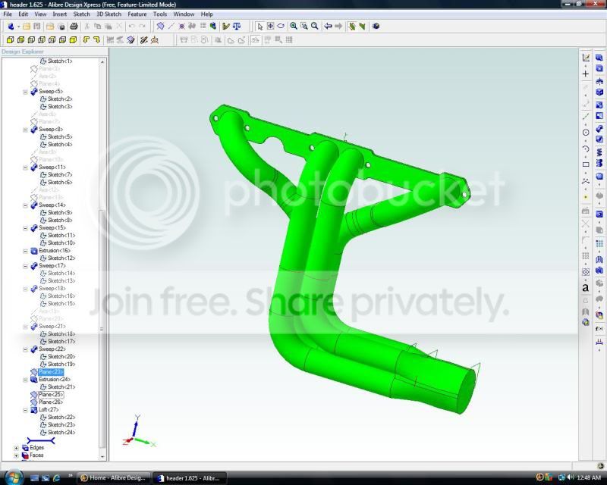Select the Rectangle sketch tool on right toolbar
This screenshot has height=485, width=607.
(x=586, y=164)
